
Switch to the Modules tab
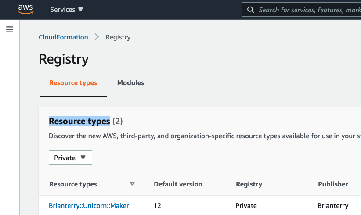coord(130,83)
